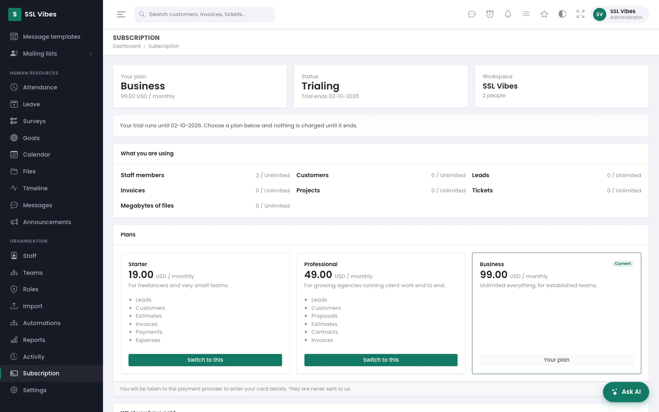The height and width of the screenshot is (412, 659).
Task: Select the Subscription sidebar item
Action: pos(51,373)
